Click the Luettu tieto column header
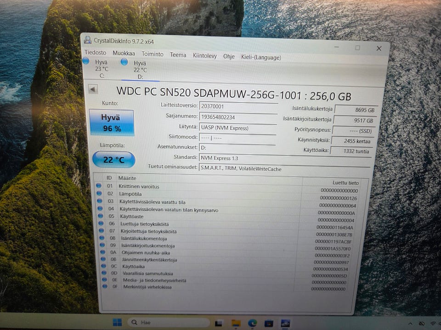441x330 pixels. pyautogui.click(x=345, y=183)
